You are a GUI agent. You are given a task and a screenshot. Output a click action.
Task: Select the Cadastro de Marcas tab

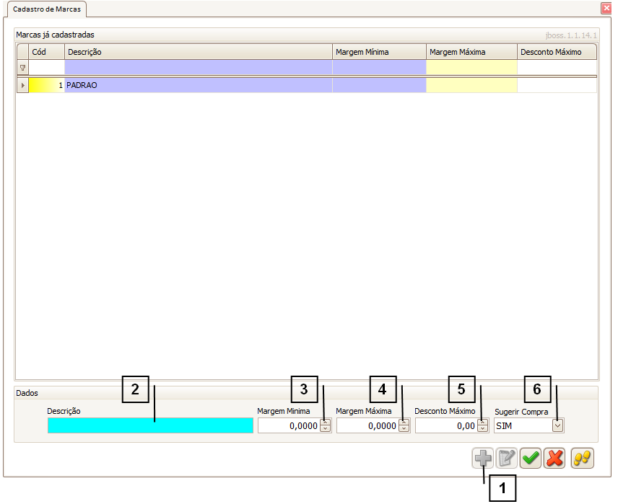point(47,9)
